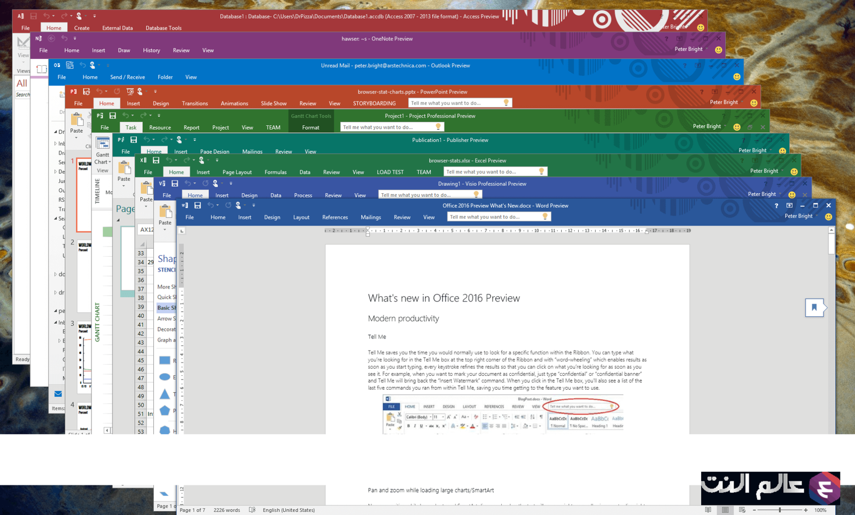Open the Peter Bright account dropdown in PowerPoint

(726, 102)
